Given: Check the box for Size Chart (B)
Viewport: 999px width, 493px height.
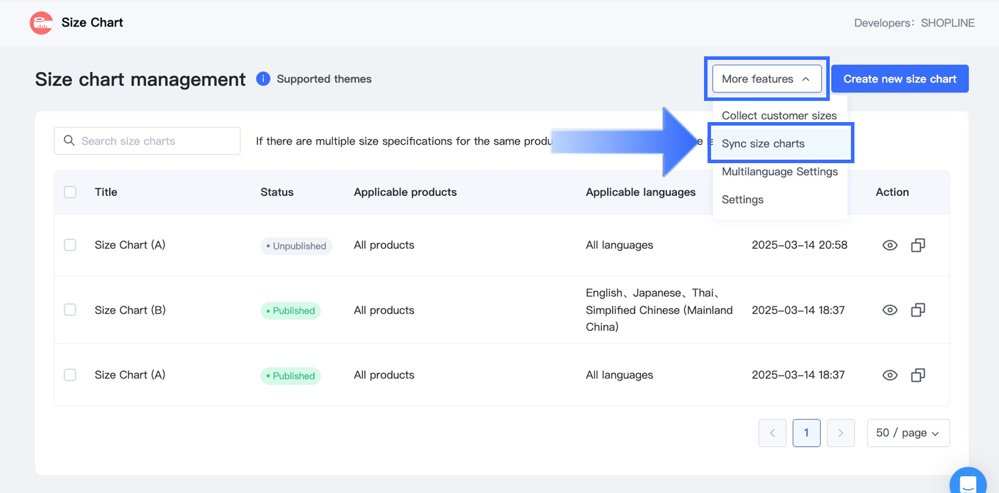Looking at the screenshot, I should 70,310.
